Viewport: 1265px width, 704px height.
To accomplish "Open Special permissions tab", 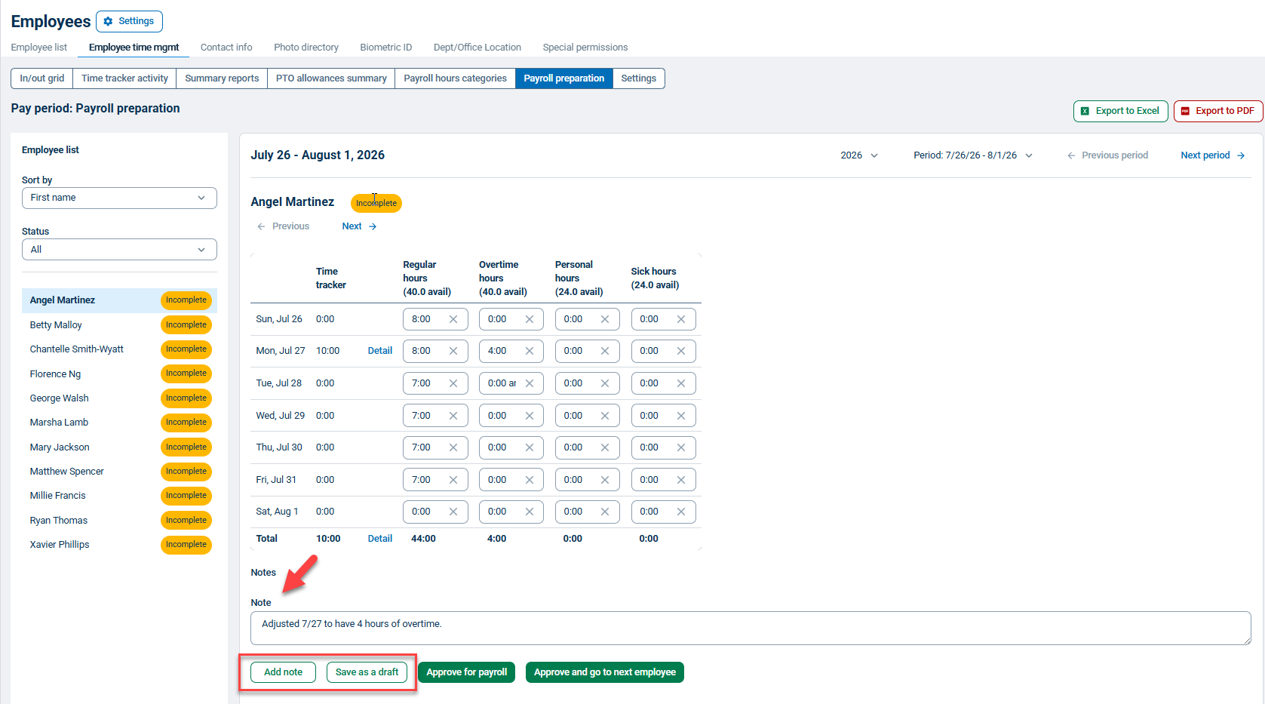I will [585, 48].
